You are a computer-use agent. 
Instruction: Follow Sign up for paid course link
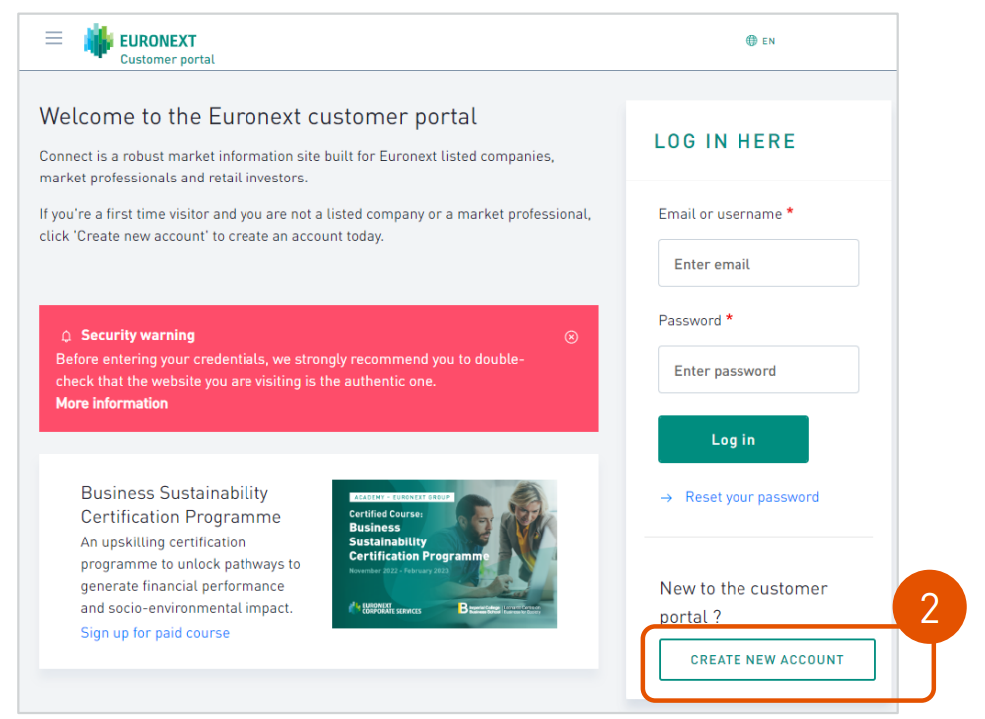point(155,633)
